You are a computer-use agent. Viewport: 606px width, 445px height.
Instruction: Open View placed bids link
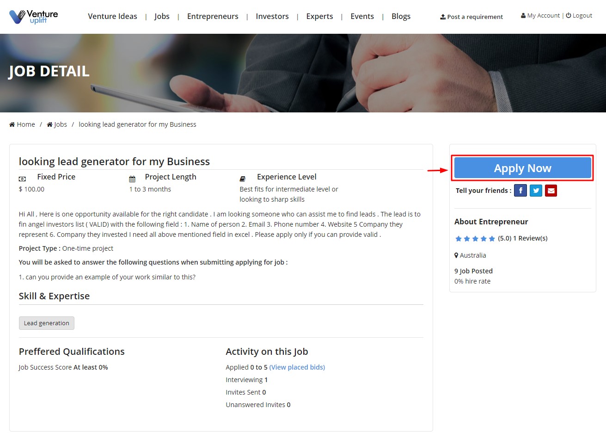(x=297, y=367)
